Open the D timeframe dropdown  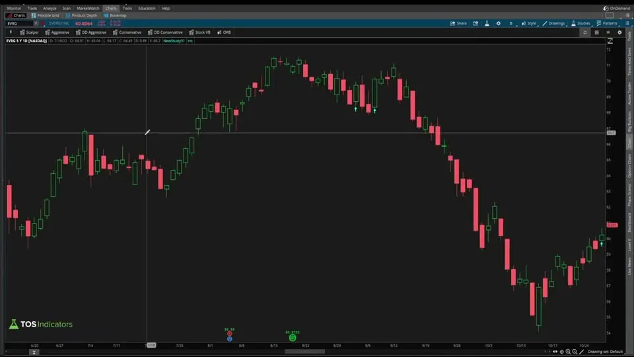tap(511, 24)
